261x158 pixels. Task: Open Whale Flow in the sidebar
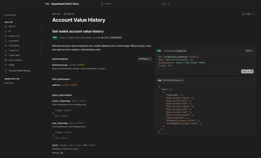(14, 36)
